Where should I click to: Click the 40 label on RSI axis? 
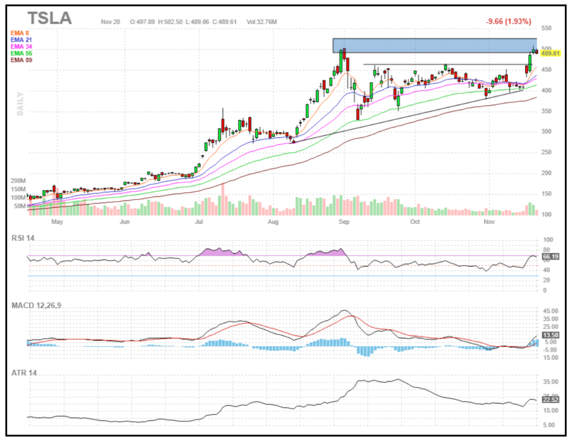546,270
